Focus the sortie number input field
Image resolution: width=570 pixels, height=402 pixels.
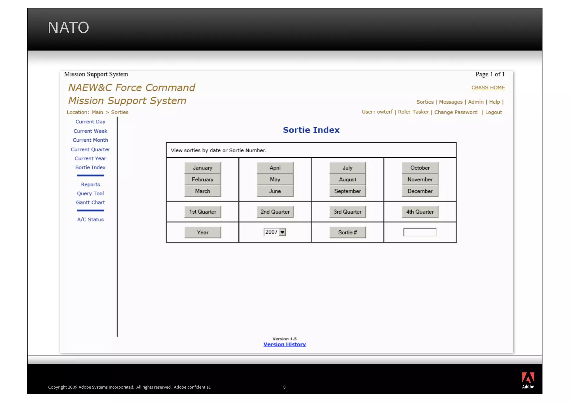coord(420,232)
